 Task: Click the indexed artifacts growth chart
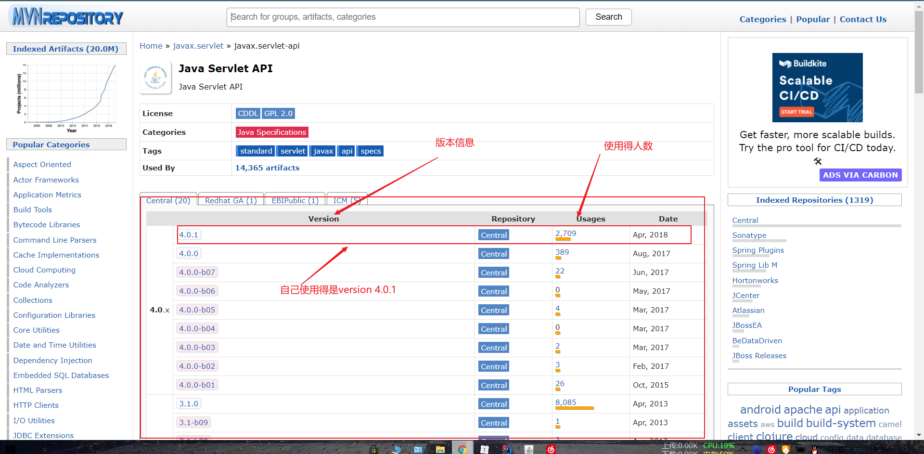coord(67,97)
